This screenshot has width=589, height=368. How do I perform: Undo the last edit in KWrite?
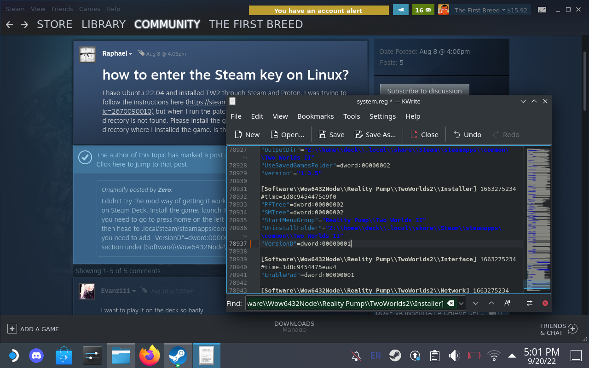[467, 134]
